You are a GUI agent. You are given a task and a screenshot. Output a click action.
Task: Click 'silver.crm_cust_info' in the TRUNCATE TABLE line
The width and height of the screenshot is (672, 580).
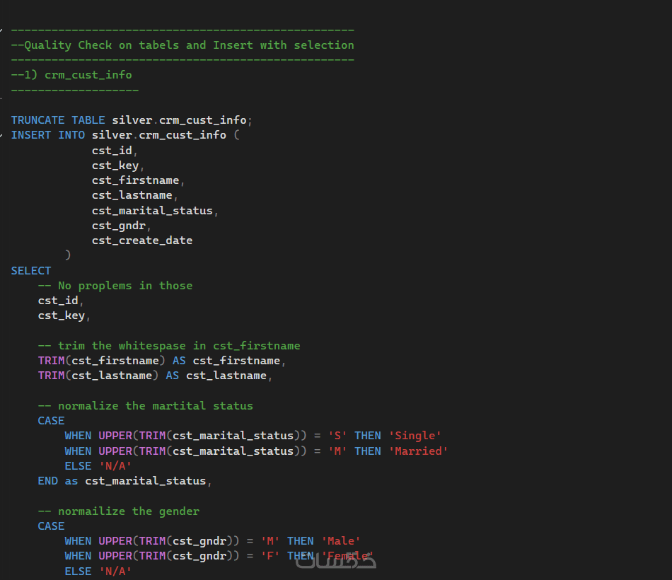click(x=179, y=120)
